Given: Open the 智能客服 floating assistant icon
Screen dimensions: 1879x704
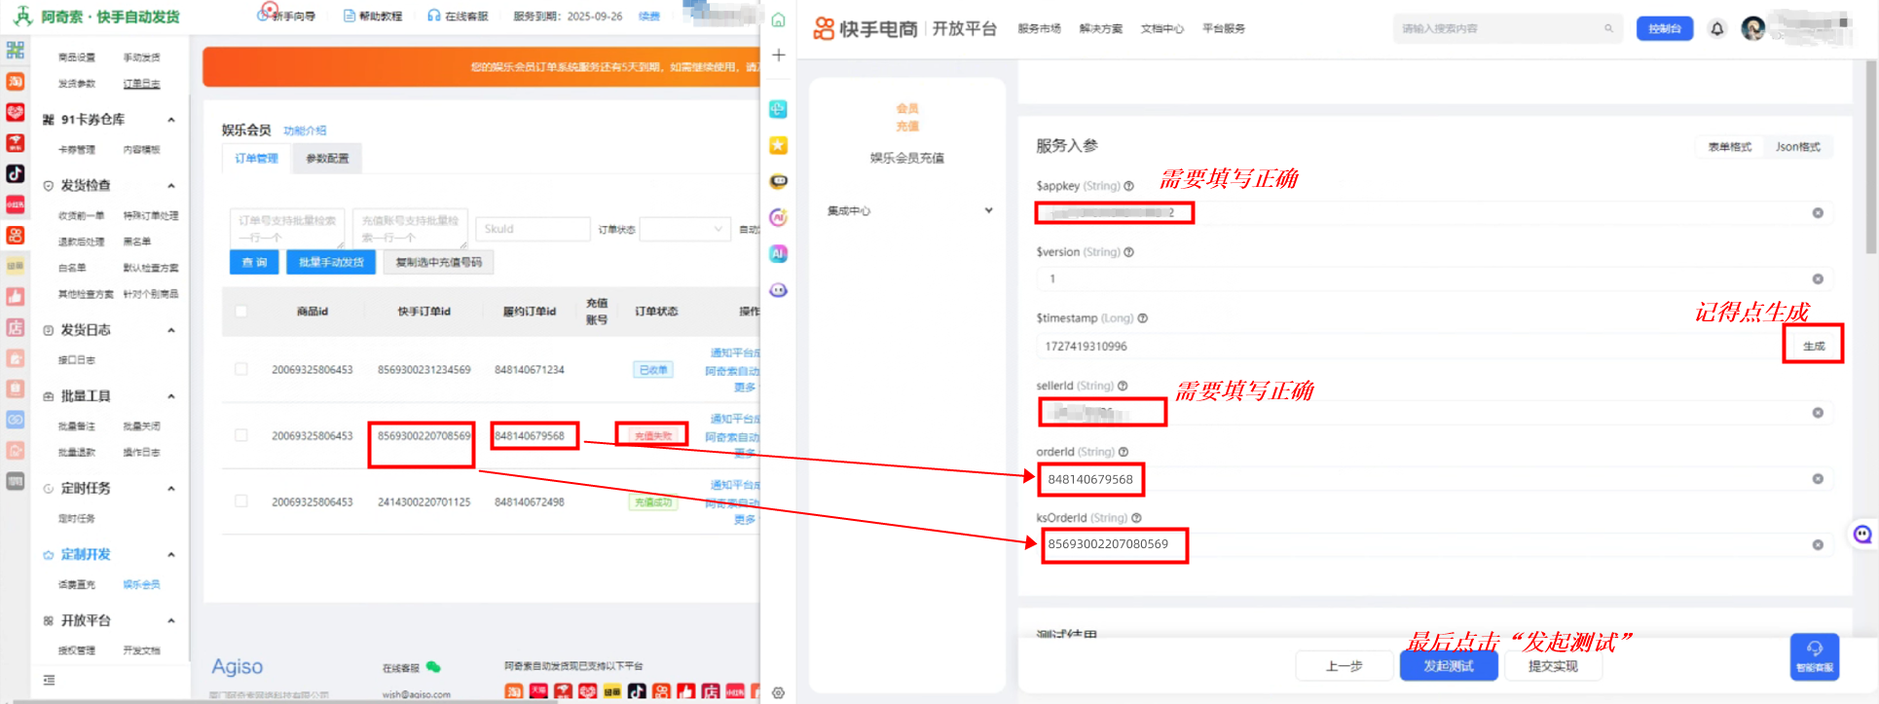Looking at the screenshot, I should pos(1815,656).
